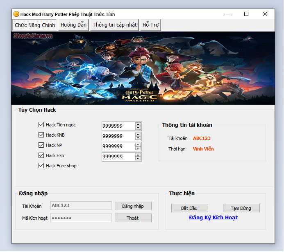Click the Mã Kích hoạt password field

(81, 218)
